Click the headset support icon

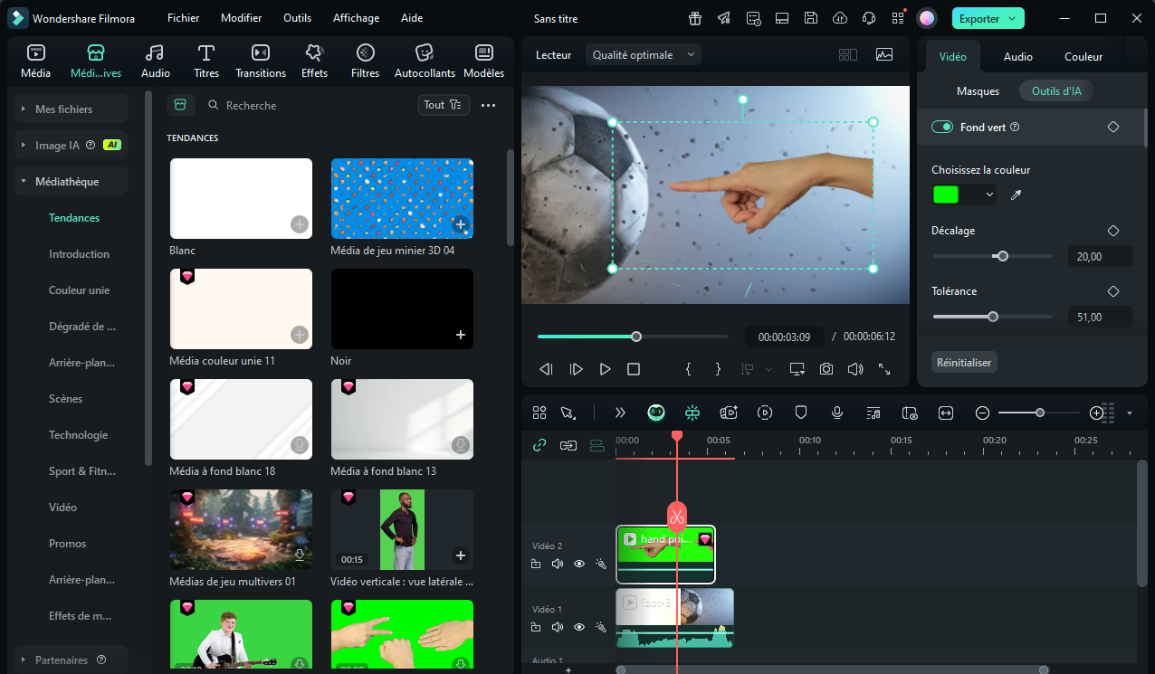click(x=869, y=18)
